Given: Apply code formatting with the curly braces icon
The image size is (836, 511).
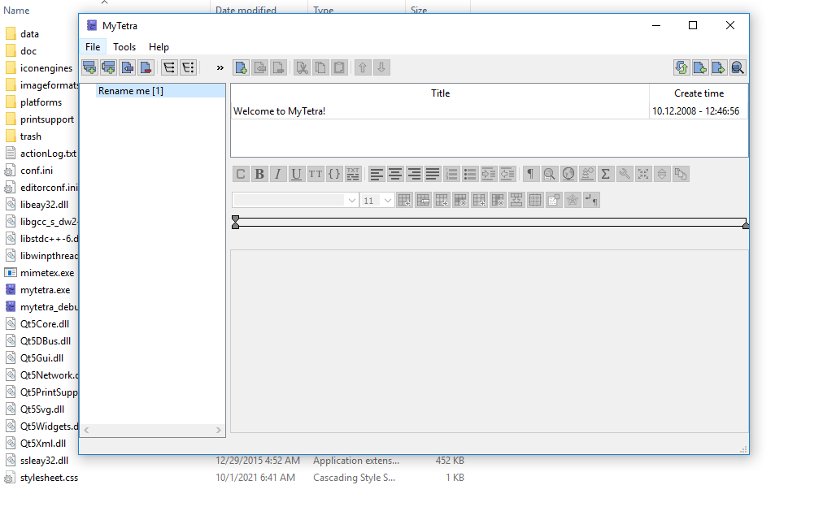Looking at the screenshot, I should coord(333,174).
